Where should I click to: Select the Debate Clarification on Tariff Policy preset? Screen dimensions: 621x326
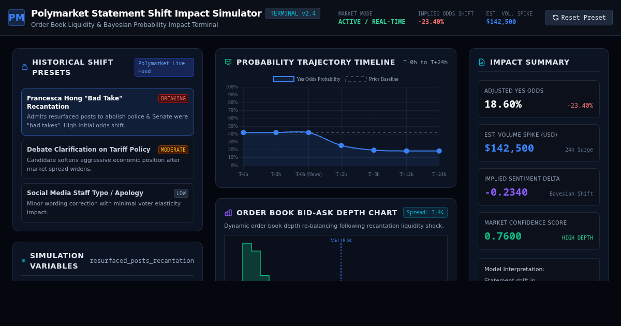(108, 159)
